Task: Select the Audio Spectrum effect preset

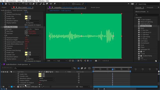Action: tap(145, 24)
